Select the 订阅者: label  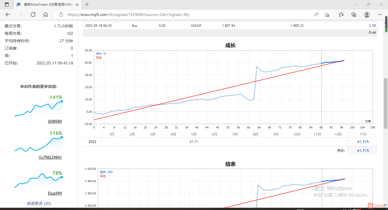(11, 48)
